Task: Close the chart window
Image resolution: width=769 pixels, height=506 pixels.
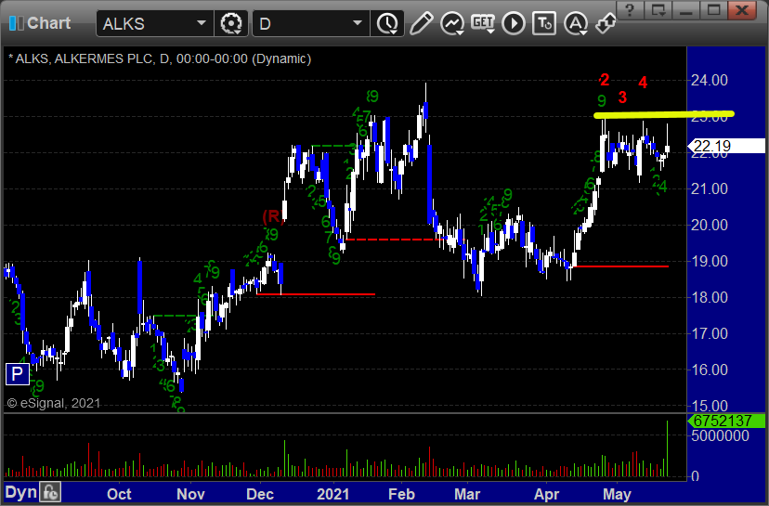Action: 742,10
